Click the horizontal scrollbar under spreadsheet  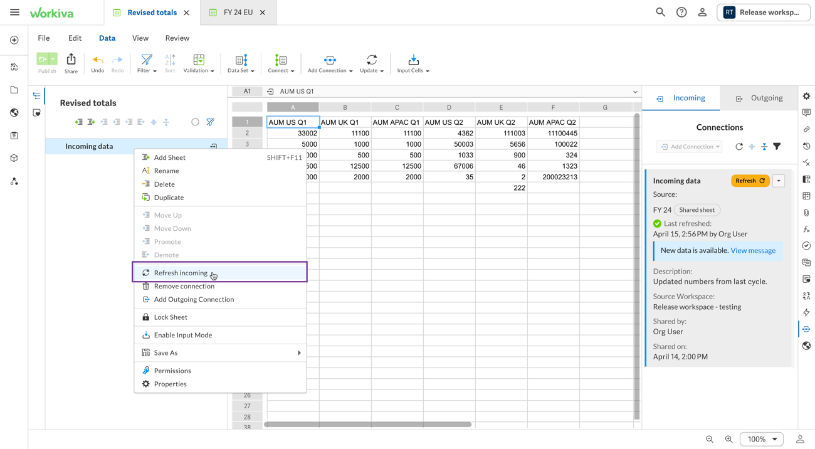click(x=367, y=425)
